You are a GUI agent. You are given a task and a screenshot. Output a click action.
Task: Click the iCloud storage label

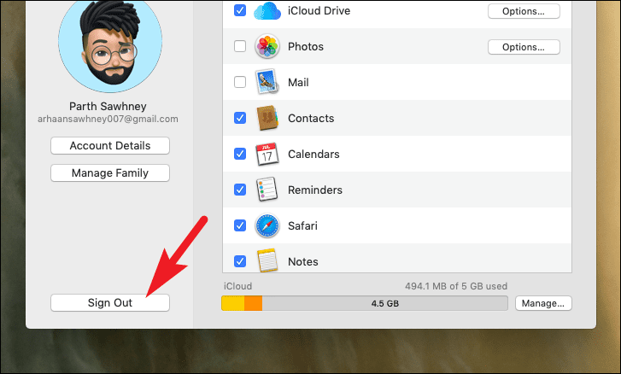tap(237, 286)
